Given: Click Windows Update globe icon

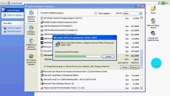Looking at the screenshot, I should (5, 28).
